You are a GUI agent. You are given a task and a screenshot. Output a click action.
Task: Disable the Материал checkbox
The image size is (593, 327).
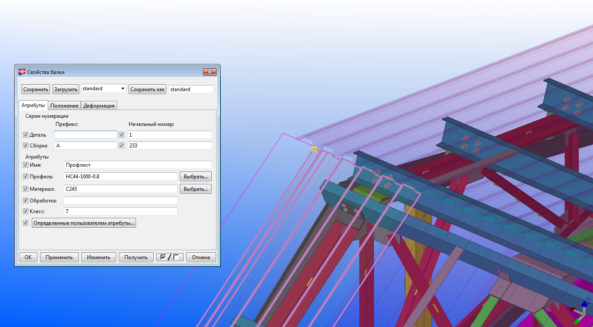pos(25,189)
